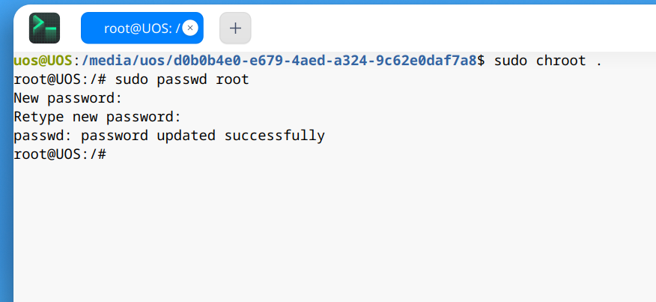Click the password updated successfully message
This screenshot has height=302, width=656.
pos(169,136)
